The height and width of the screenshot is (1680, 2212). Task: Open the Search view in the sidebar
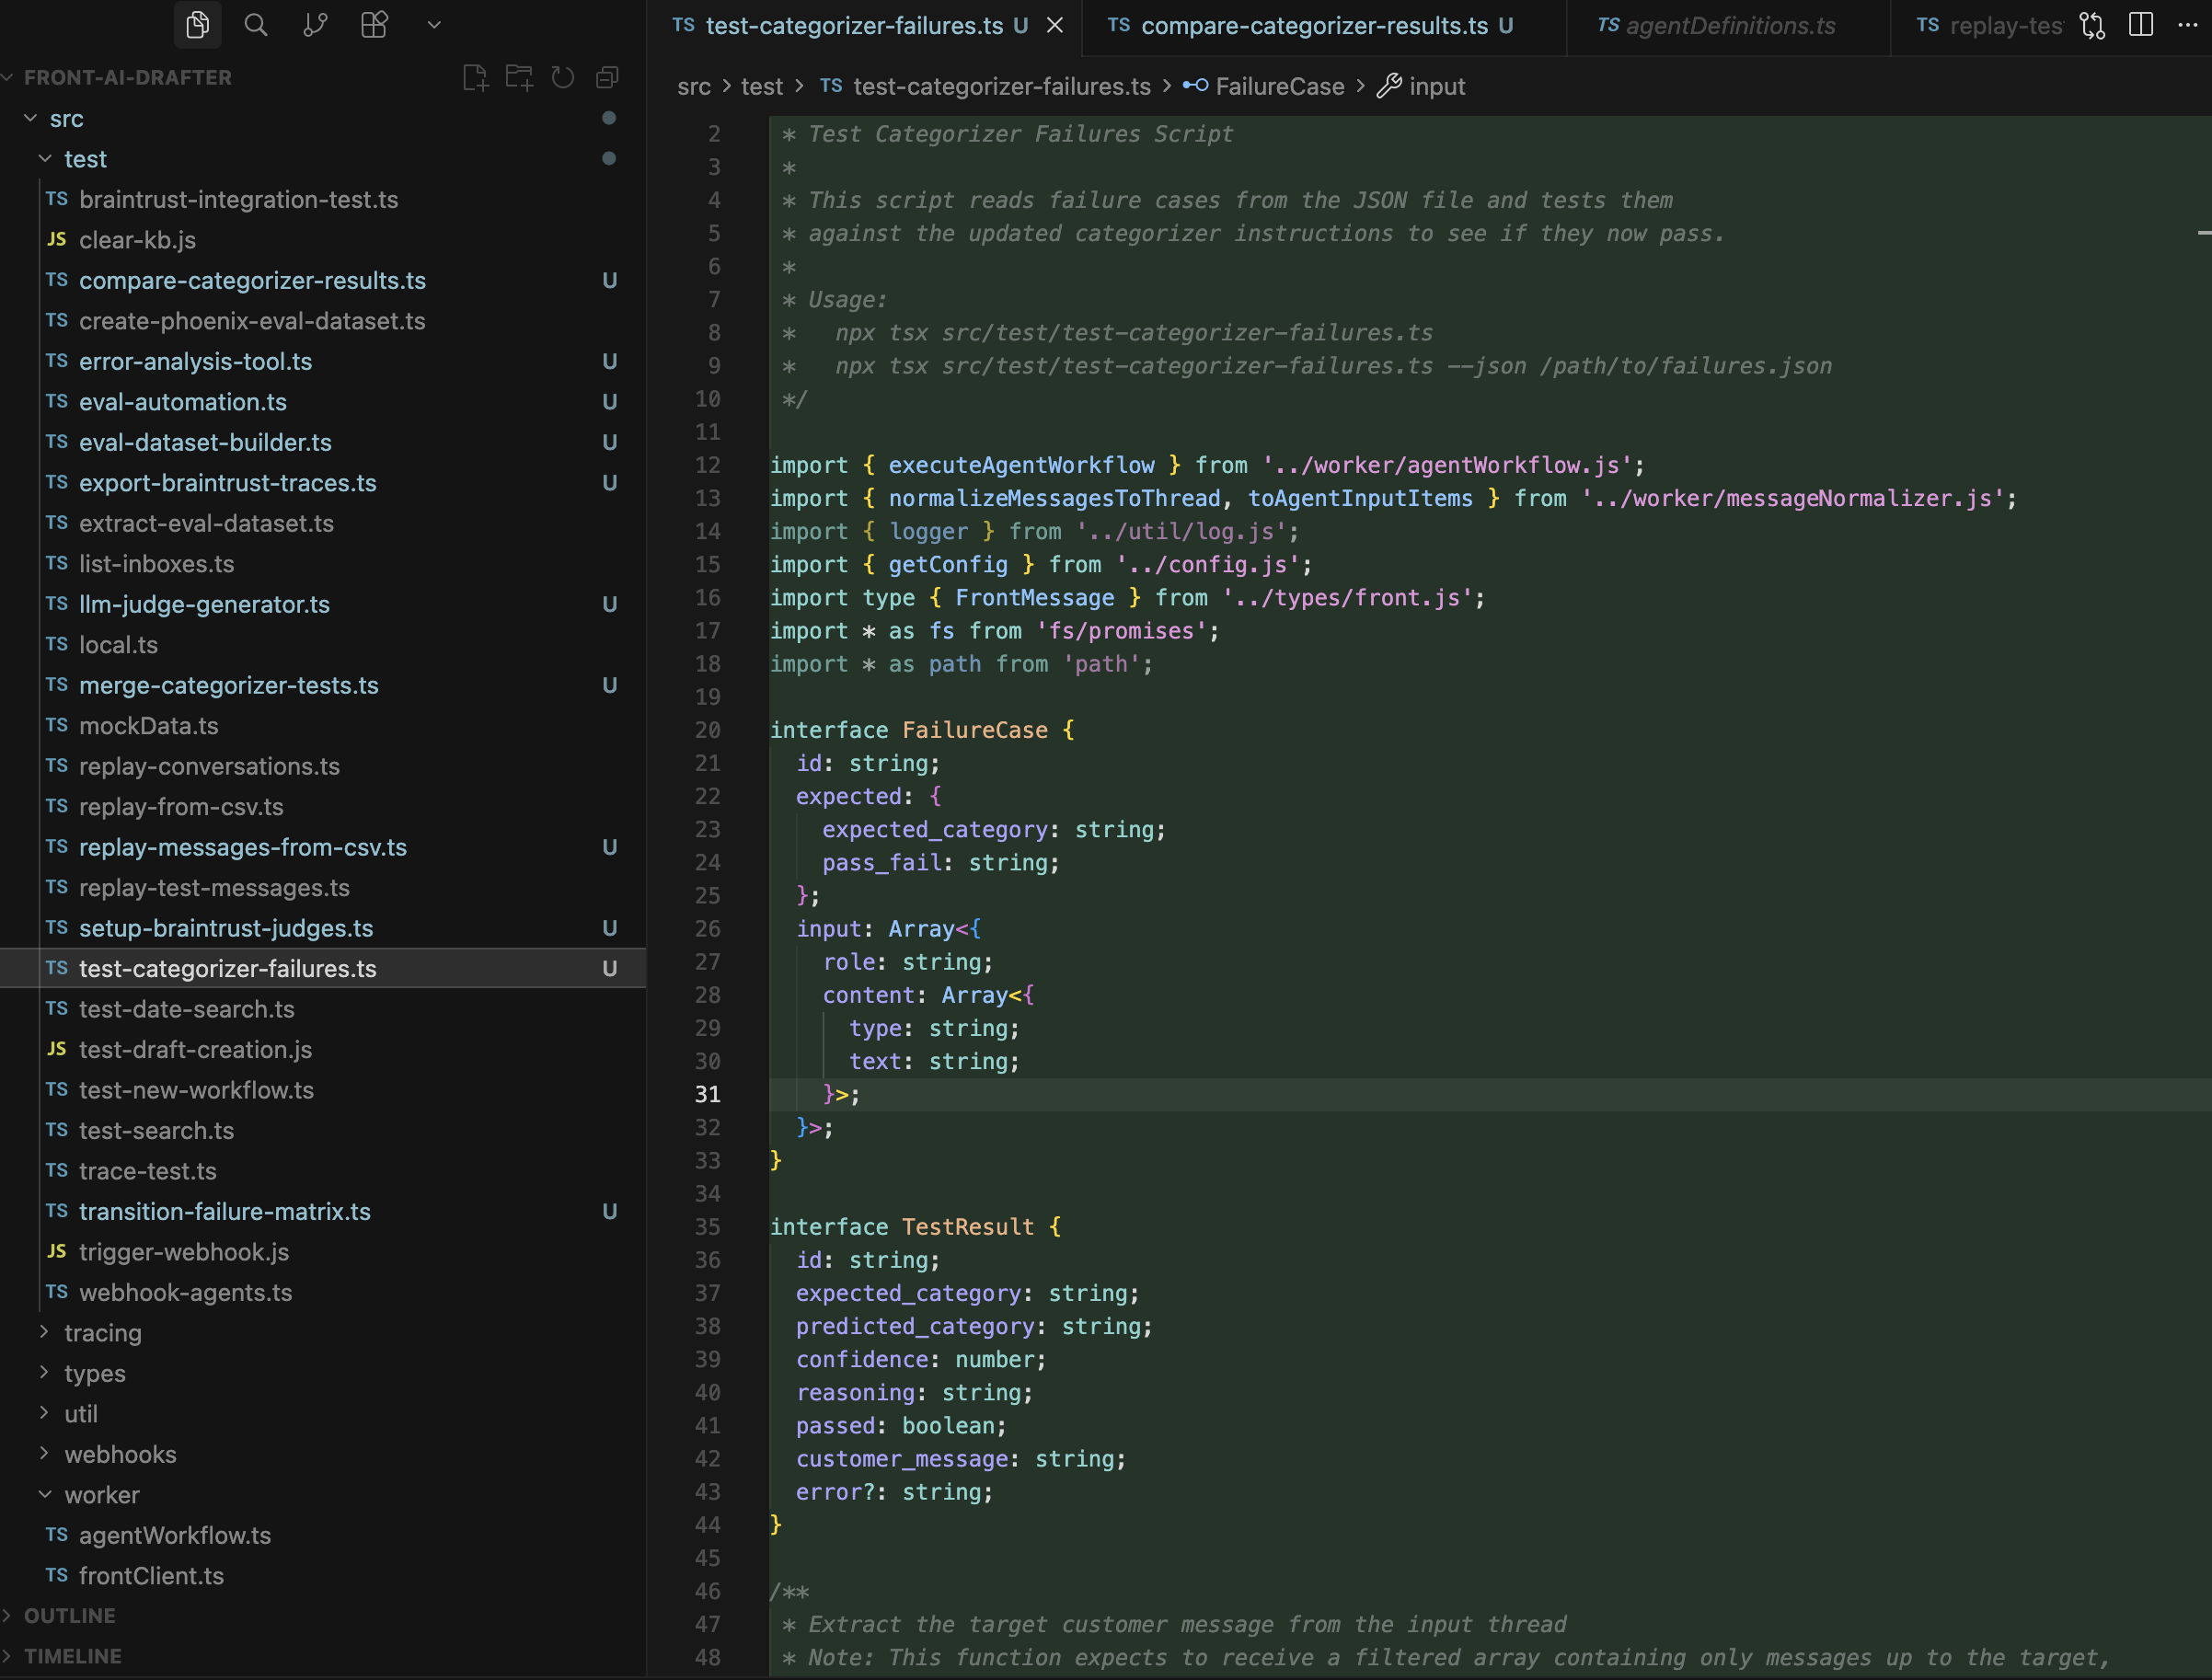tap(255, 25)
